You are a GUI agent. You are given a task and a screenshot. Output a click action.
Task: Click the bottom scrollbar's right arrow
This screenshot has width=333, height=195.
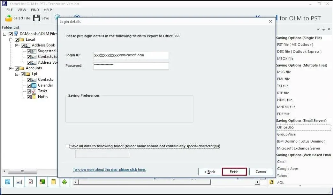click(257, 182)
